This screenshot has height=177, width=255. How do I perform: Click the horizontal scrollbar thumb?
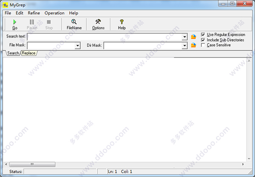click(x=32, y=164)
